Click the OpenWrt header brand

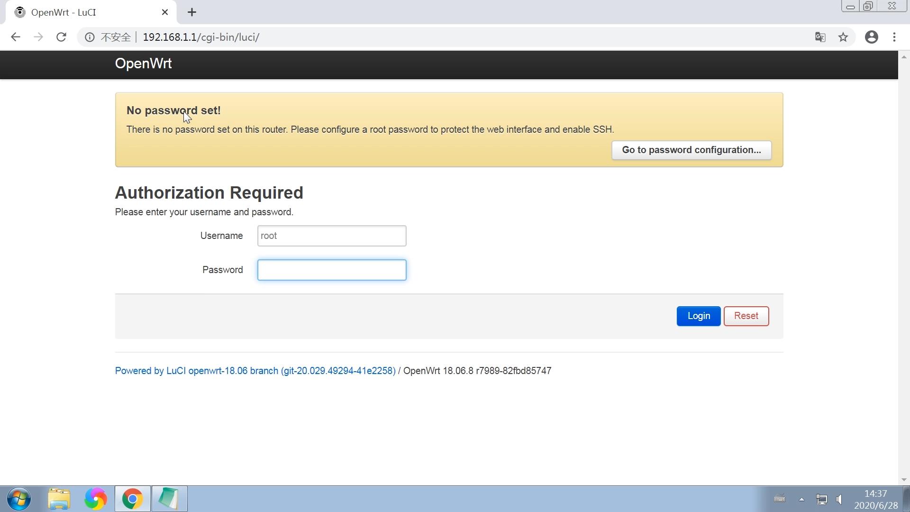[143, 64]
